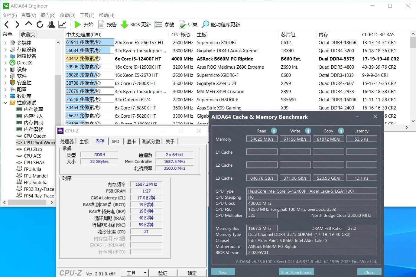Switch to CPU-Z 处理器 tab
Screen dimensions: 416x277
tap(67, 141)
